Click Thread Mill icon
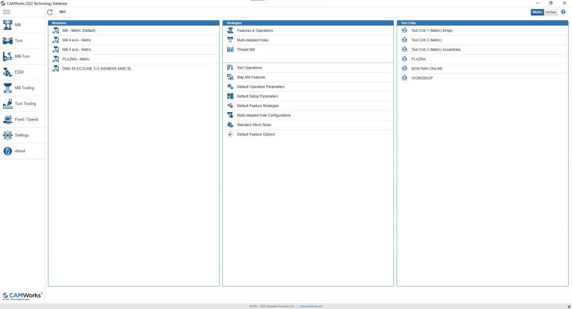 pos(230,50)
